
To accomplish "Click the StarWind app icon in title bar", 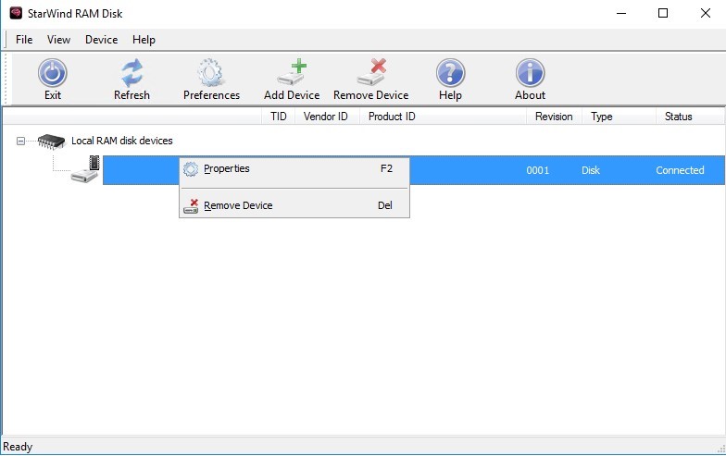I will click(x=16, y=13).
